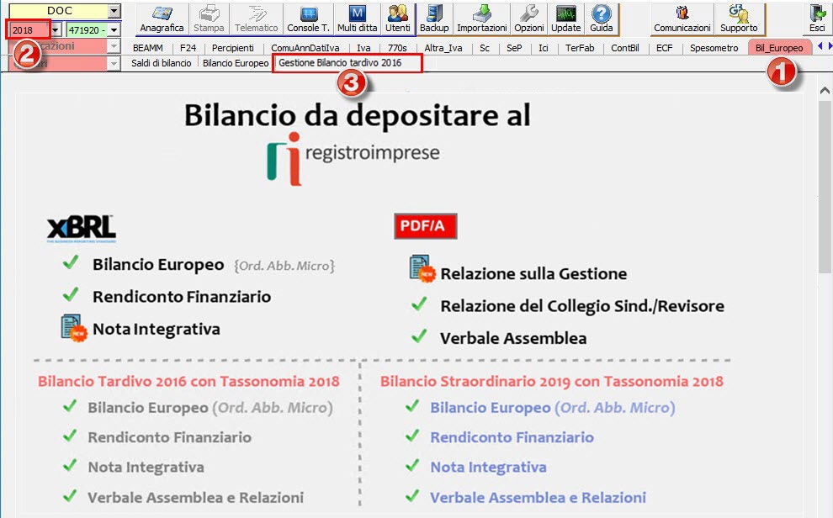Screen dimensions: 833x518
Task: Click heading Bilancio Tardivo 2016 con Tassonomia 2018
Action: (x=188, y=381)
